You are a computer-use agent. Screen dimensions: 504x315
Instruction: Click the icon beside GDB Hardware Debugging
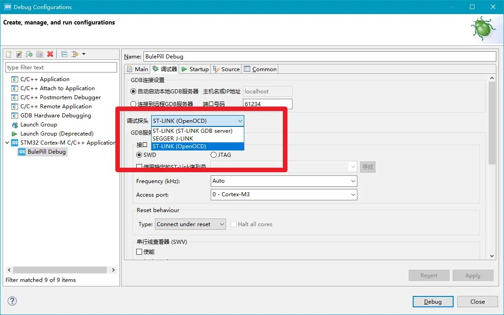point(15,116)
